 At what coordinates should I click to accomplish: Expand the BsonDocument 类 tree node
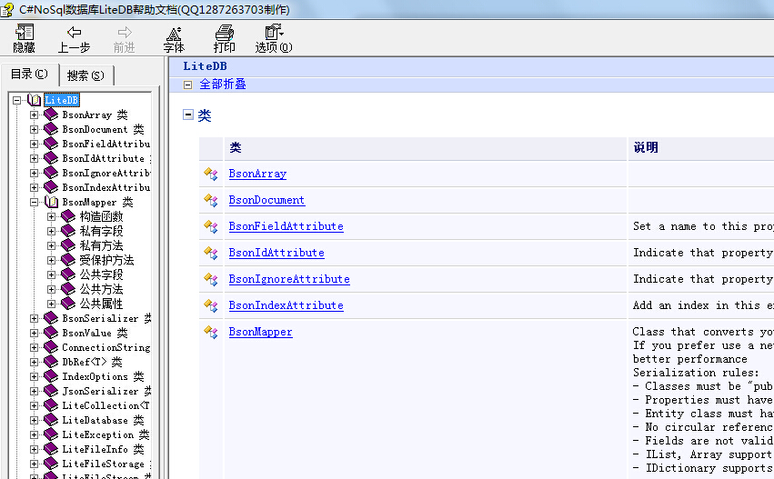coord(34,129)
